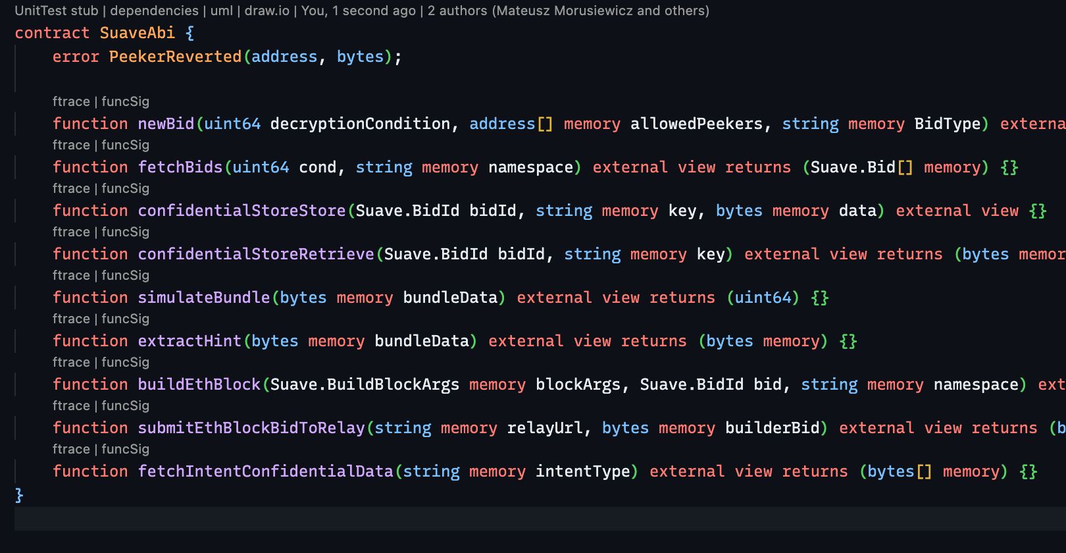Open the dependencies code lens

155,11
